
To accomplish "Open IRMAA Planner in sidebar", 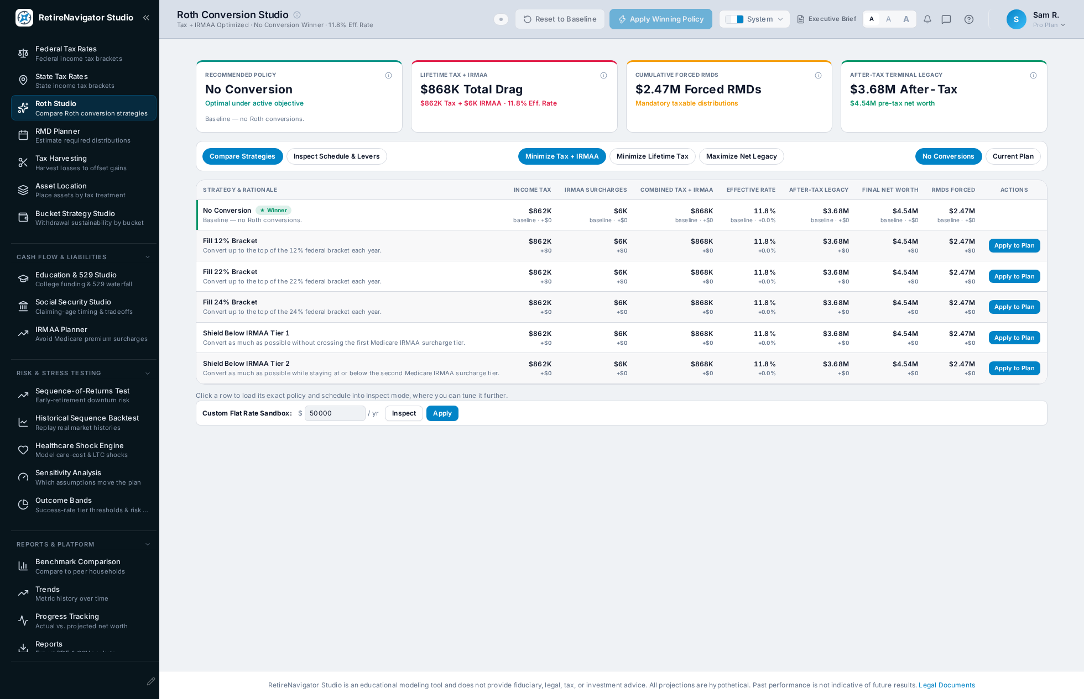I will [x=84, y=334].
